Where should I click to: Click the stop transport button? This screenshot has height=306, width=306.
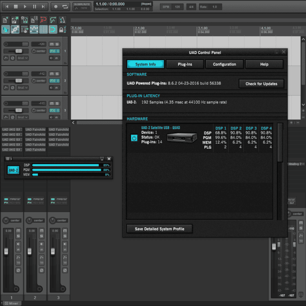(x=16, y=7)
